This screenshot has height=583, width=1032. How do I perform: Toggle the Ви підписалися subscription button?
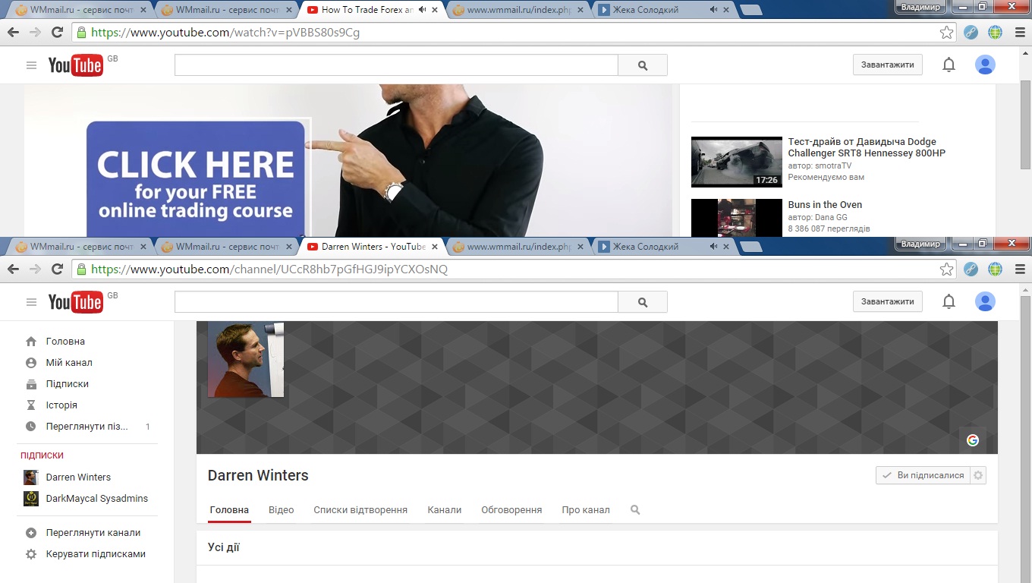coord(923,475)
